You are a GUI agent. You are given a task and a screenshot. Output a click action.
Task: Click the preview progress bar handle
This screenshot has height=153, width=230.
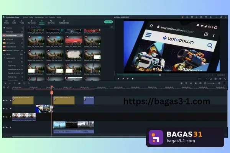click(160, 75)
